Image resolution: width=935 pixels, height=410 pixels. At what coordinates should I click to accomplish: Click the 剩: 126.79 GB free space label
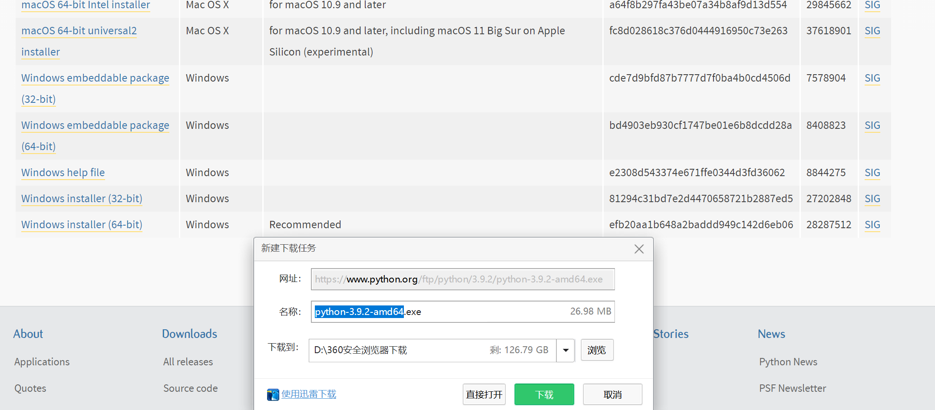(519, 350)
